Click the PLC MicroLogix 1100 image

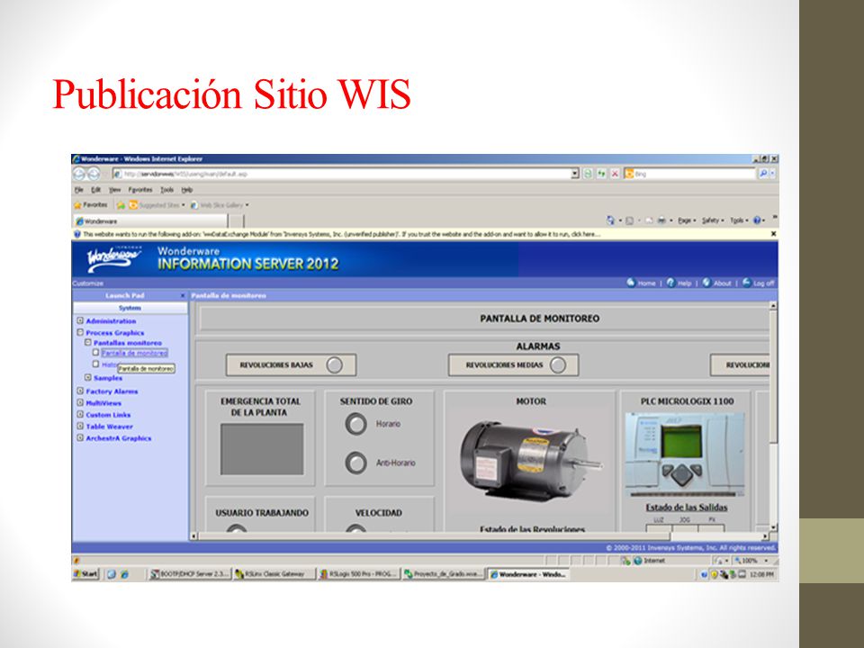(685, 454)
